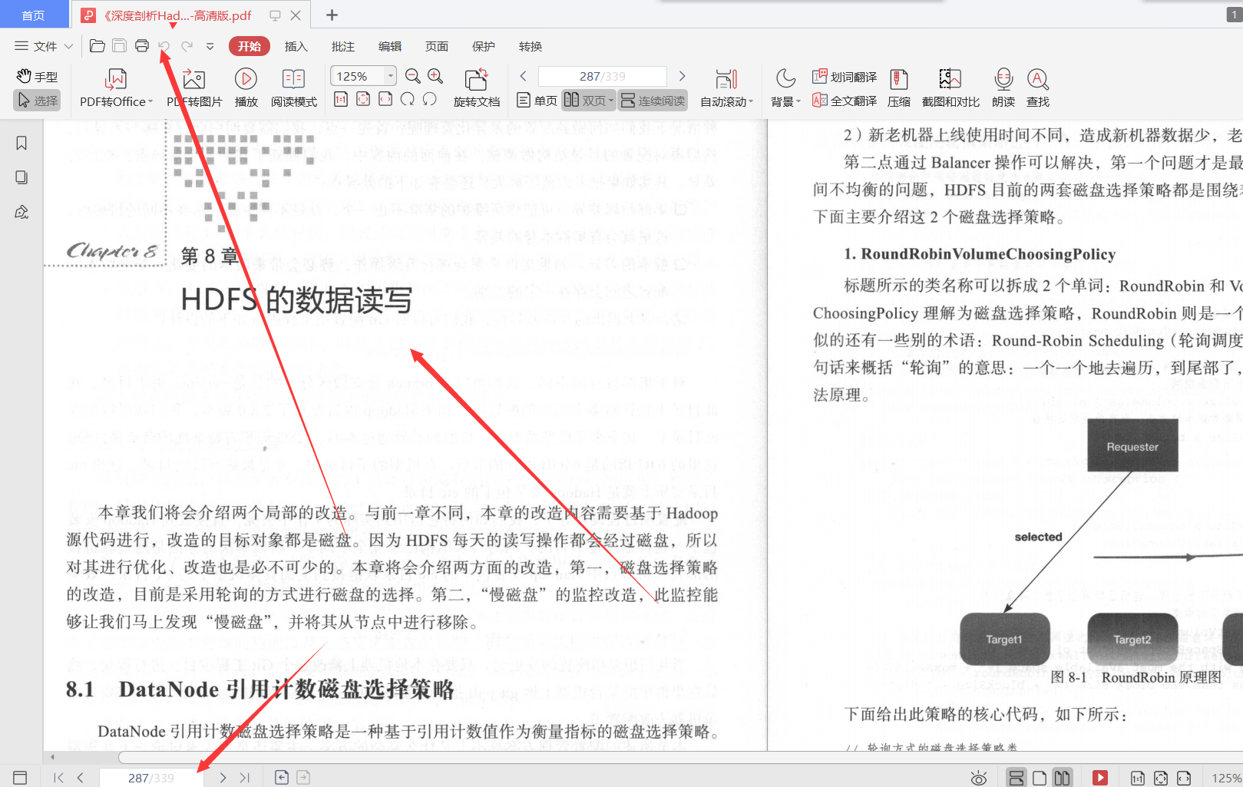Screen dimensions: 1243x787
Task: Activate the Select tool (选择)
Action: click(x=37, y=101)
